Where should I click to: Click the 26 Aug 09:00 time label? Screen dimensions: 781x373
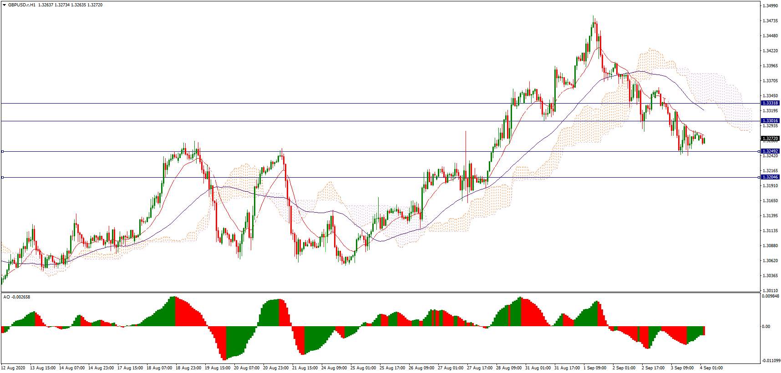421,368
